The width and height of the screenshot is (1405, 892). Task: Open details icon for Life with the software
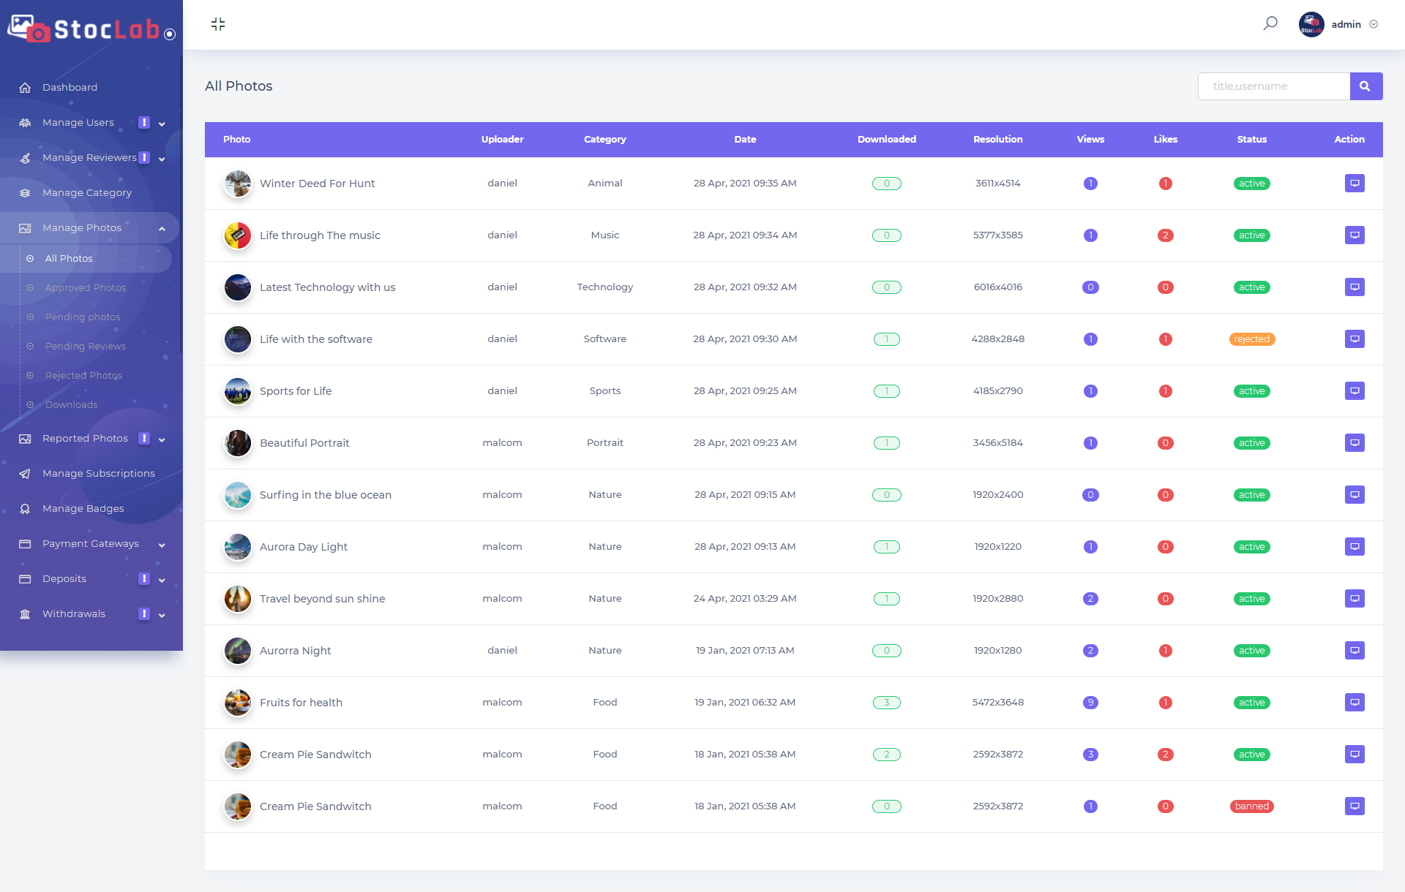point(1355,339)
